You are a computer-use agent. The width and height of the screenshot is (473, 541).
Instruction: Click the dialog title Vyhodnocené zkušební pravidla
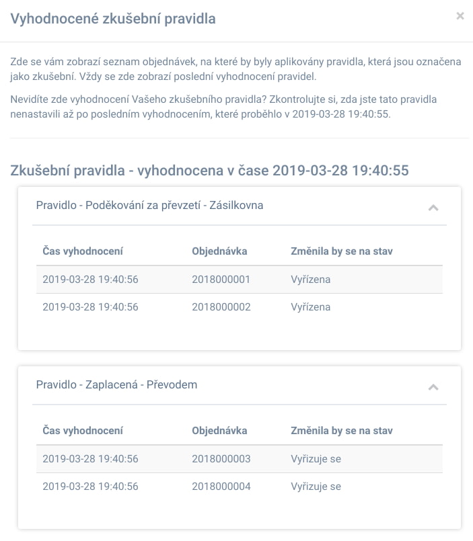(x=113, y=19)
